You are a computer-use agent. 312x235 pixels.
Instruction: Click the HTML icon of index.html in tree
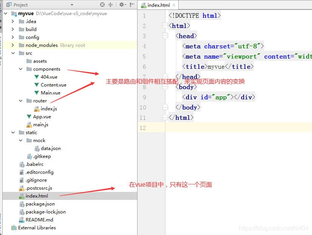22,196
